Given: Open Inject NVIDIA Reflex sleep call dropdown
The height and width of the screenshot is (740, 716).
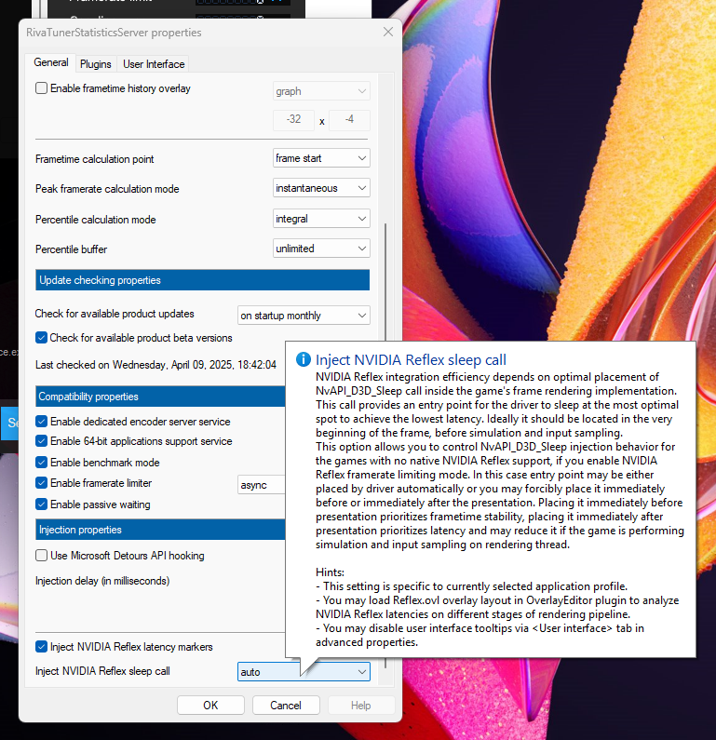Looking at the screenshot, I should (304, 671).
